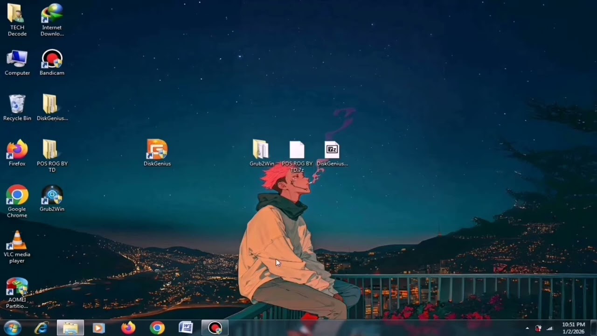597x336 pixels.
Task: Select the AOMEI Partition Assistant shortcut
Action: 17,292
